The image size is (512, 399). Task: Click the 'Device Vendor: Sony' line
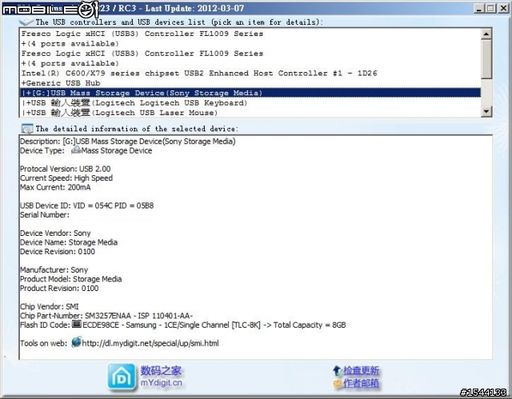pos(55,233)
